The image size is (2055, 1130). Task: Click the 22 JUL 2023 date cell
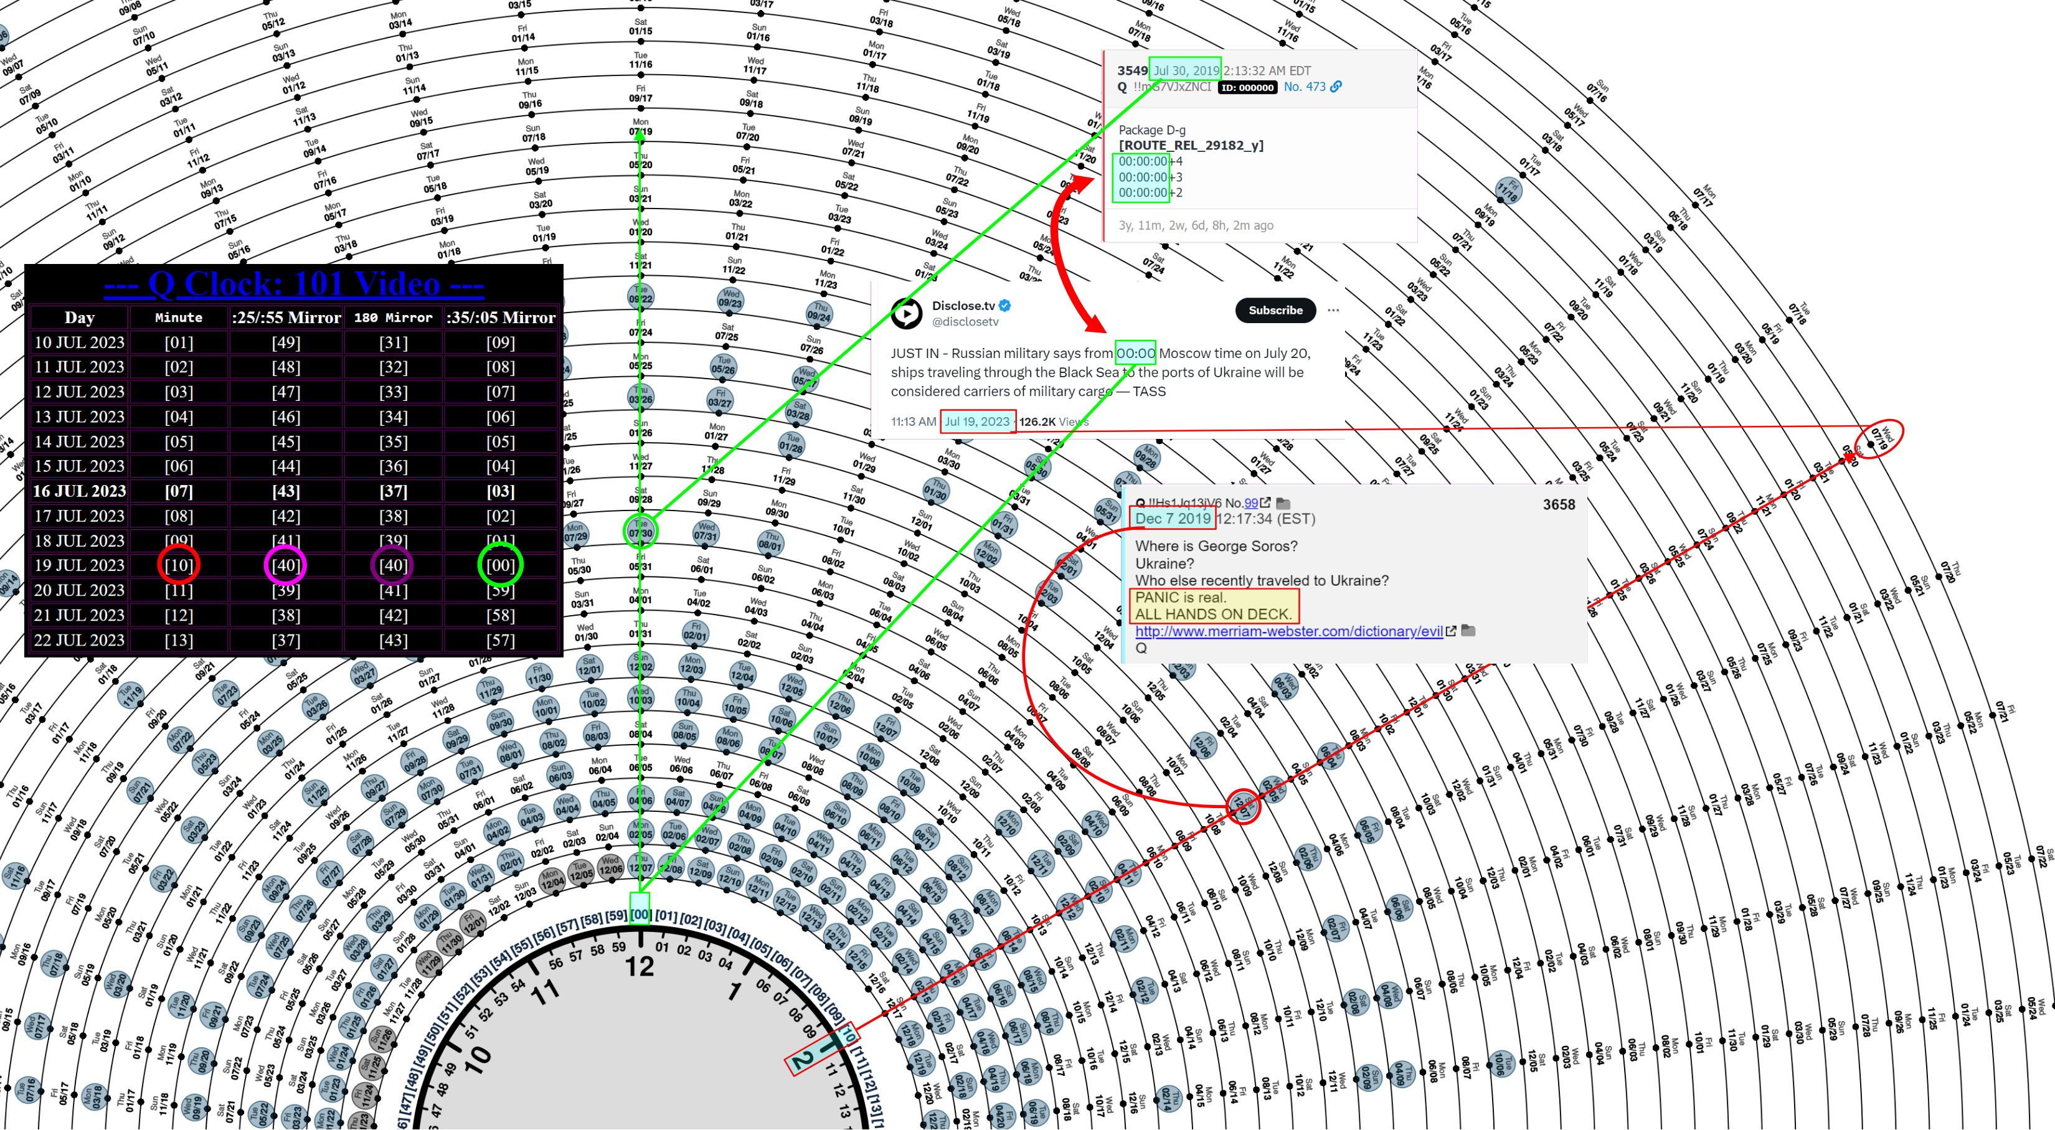pos(80,641)
